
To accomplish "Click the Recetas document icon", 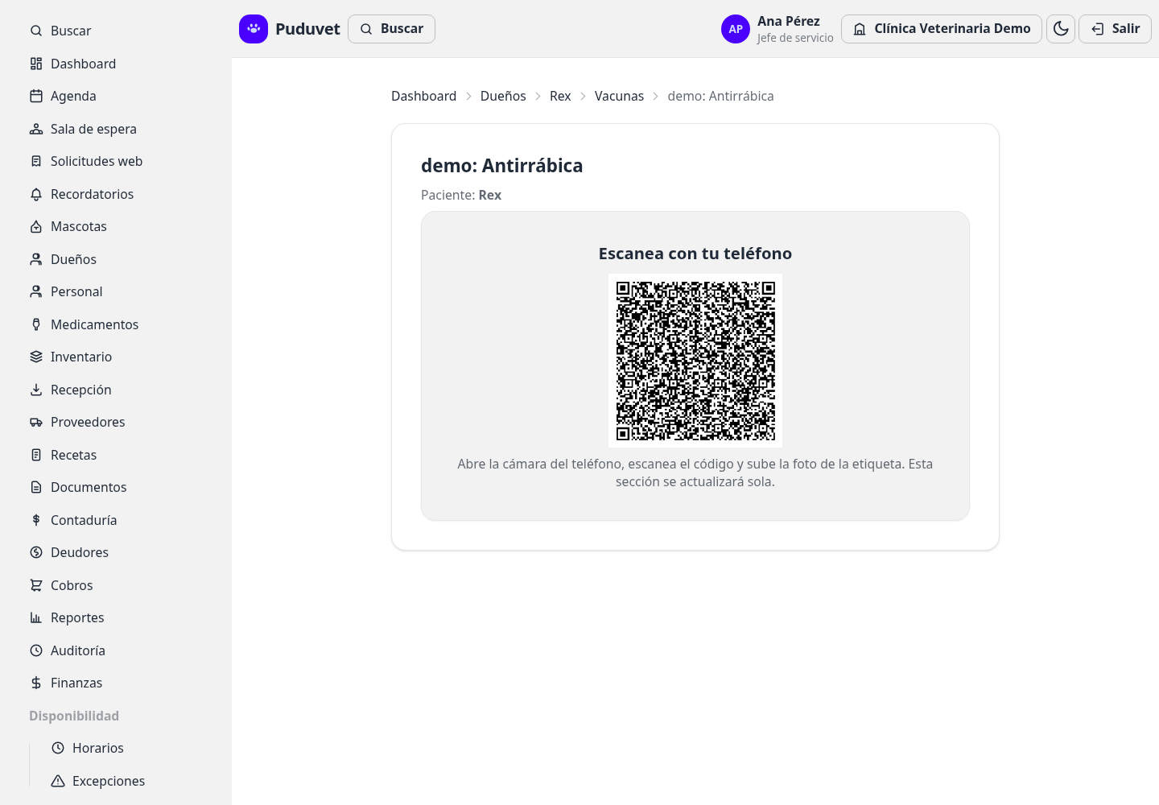I will pos(36,455).
